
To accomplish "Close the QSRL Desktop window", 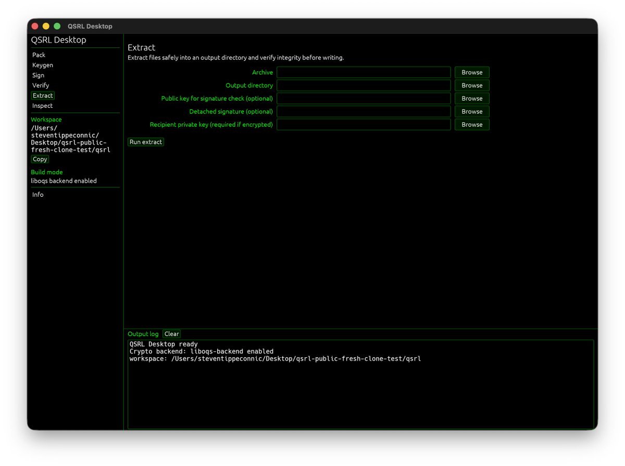I will (x=35, y=26).
